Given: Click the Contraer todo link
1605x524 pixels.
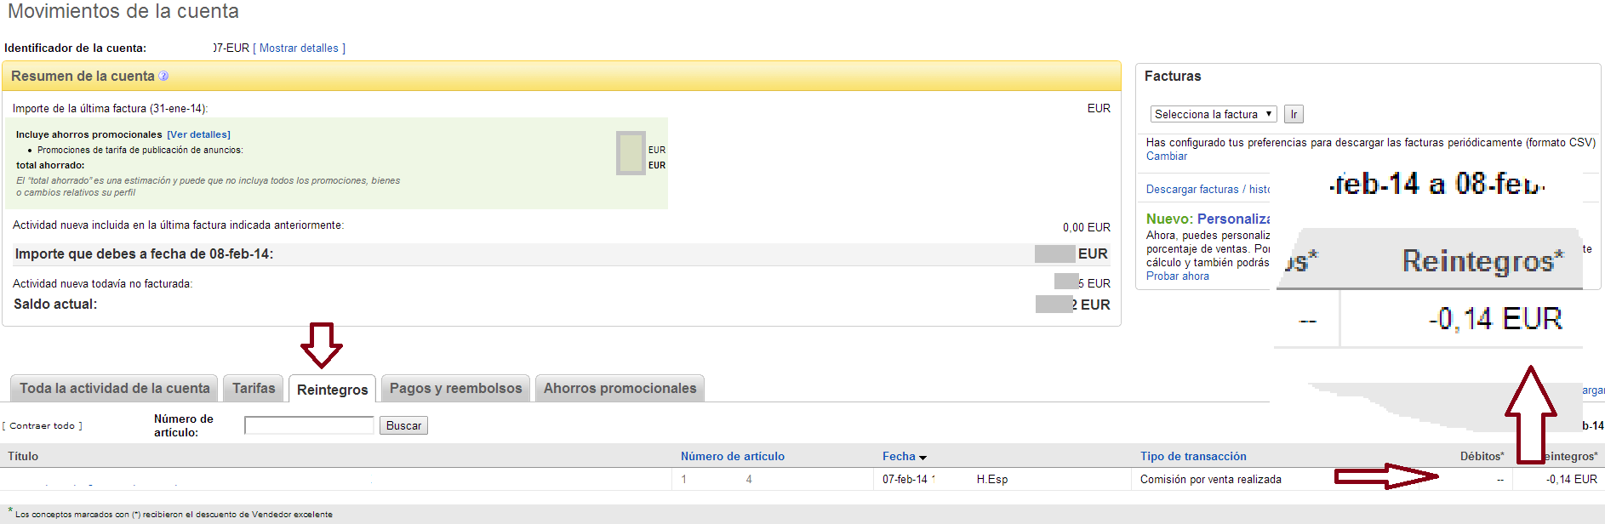Looking at the screenshot, I should tap(43, 426).
